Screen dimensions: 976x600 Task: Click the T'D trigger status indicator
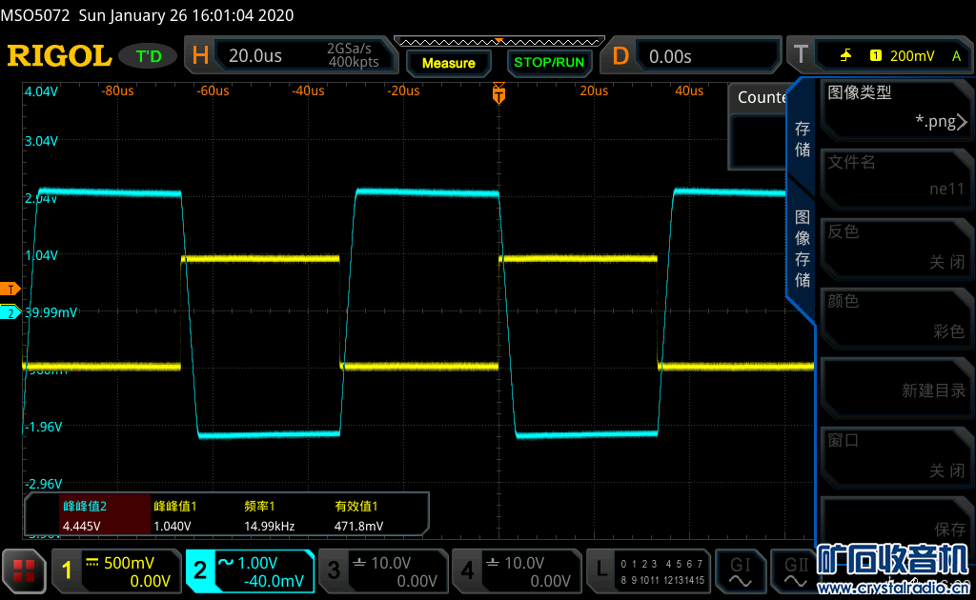[x=149, y=56]
